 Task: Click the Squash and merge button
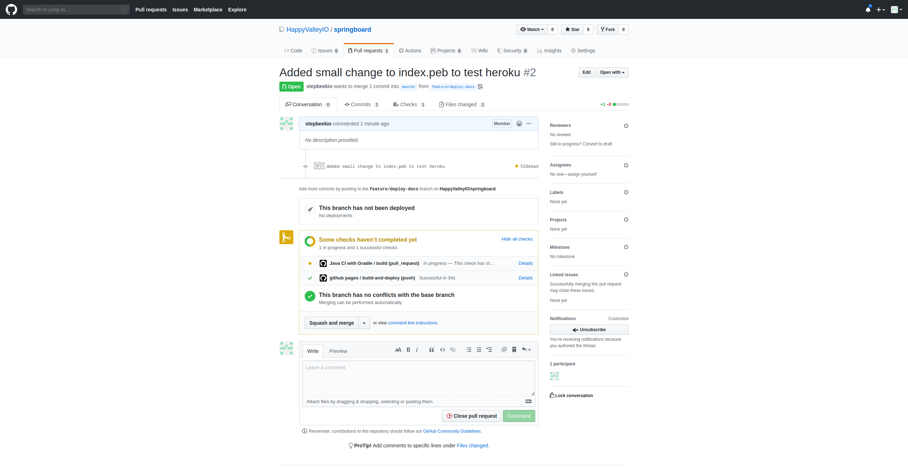tap(331, 323)
